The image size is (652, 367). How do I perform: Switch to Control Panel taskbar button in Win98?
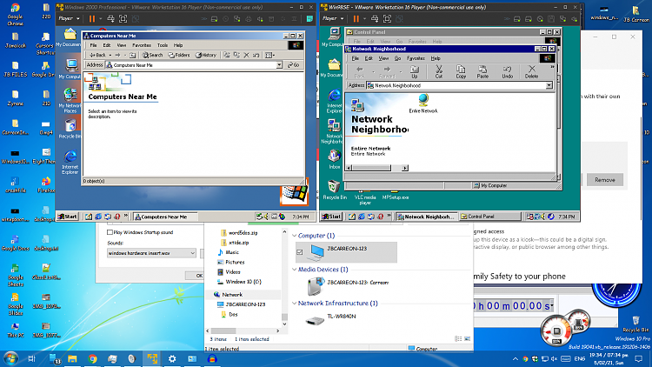pos(490,217)
